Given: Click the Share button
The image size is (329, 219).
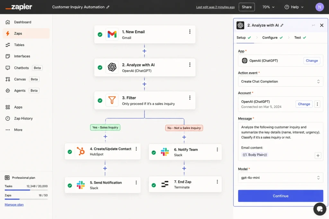Looking at the screenshot, I should click(x=246, y=7).
